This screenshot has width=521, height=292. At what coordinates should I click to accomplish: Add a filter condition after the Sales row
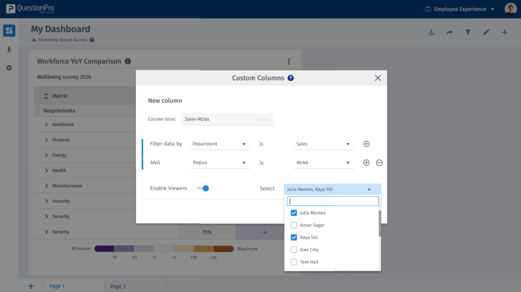click(366, 144)
